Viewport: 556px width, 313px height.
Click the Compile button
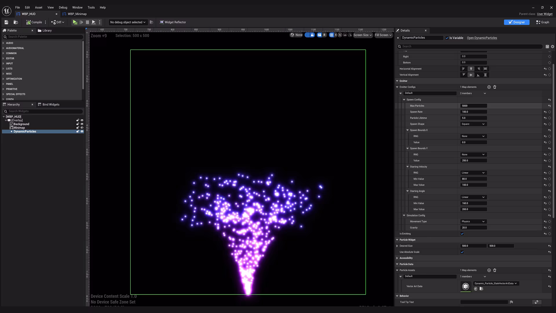coord(34,22)
